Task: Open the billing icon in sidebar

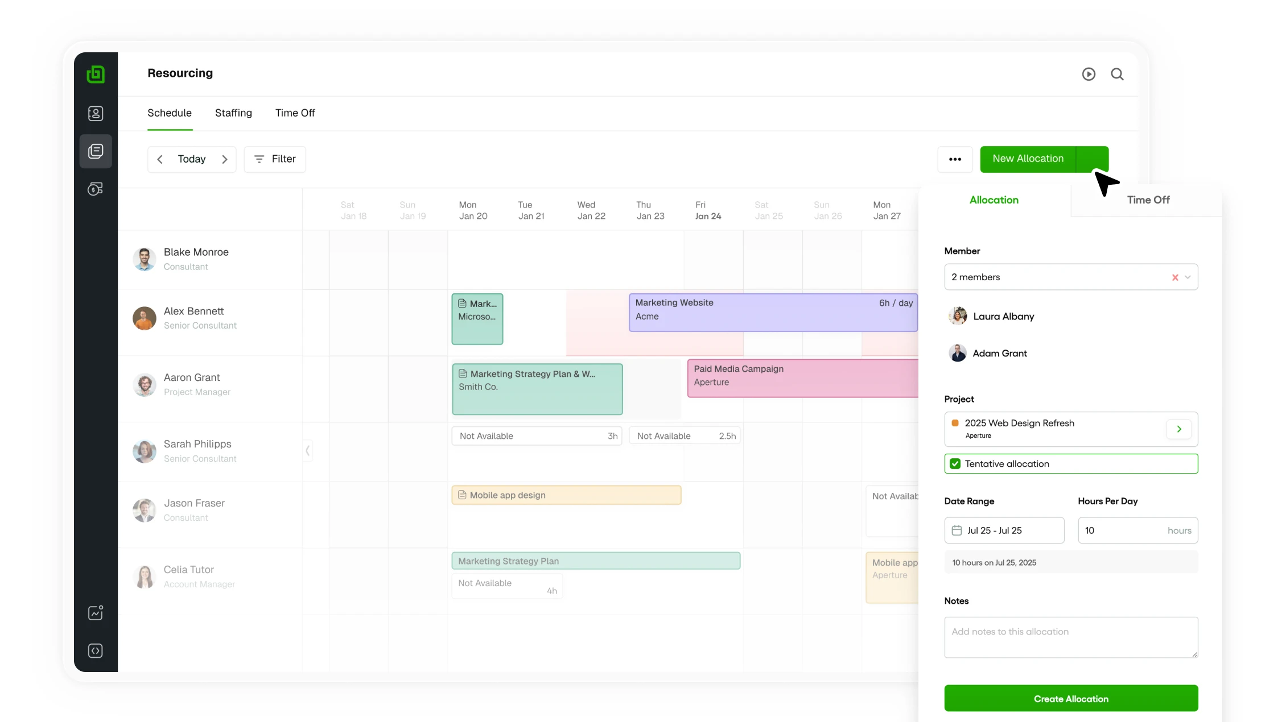Action: pos(96,189)
